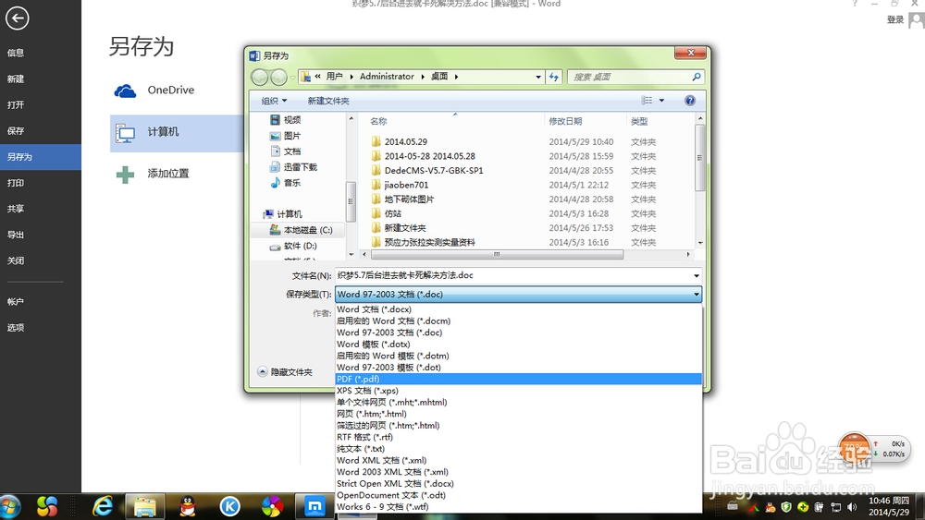The height and width of the screenshot is (520, 925).
Task: Launch Internet Explorer from the taskbar
Action: pos(104,506)
